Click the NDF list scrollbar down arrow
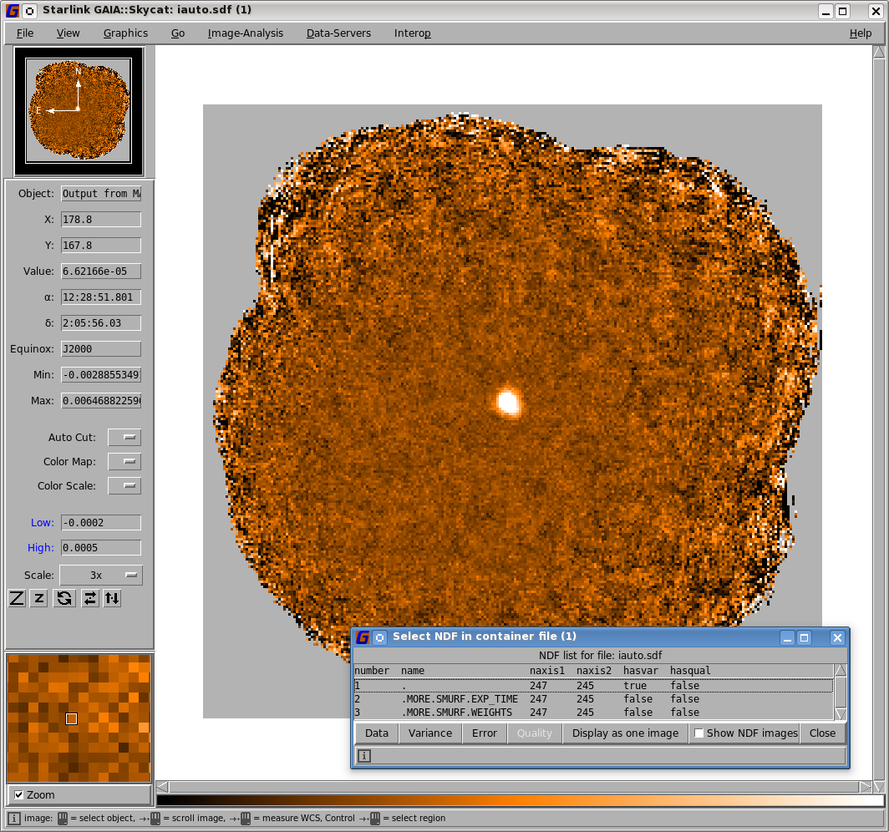The width and height of the screenshot is (889, 832). coord(841,714)
